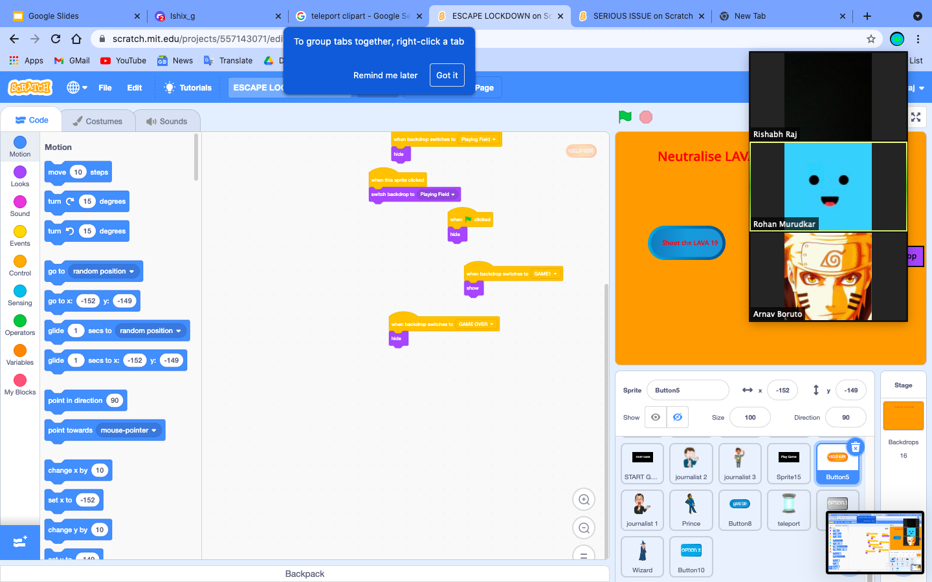Open GAME OVER backdrop dropdown in script
Screen dimensions: 932x582
pos(476,324)
